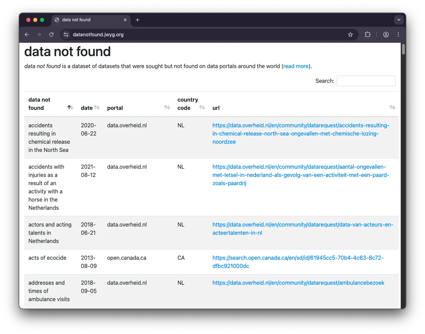Open the Chrome three-dot menu
Image resolution: width=425 pixels, height=334 pixels.
[398, 35]
